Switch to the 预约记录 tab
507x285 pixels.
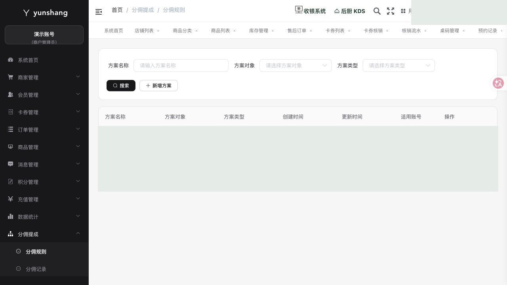488,30
